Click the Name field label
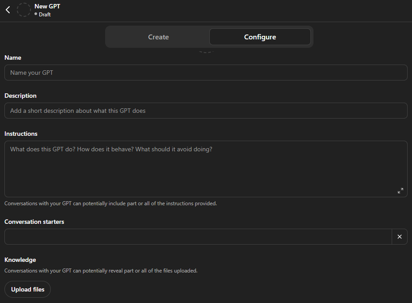412x303 pixels. pos(13,58)
